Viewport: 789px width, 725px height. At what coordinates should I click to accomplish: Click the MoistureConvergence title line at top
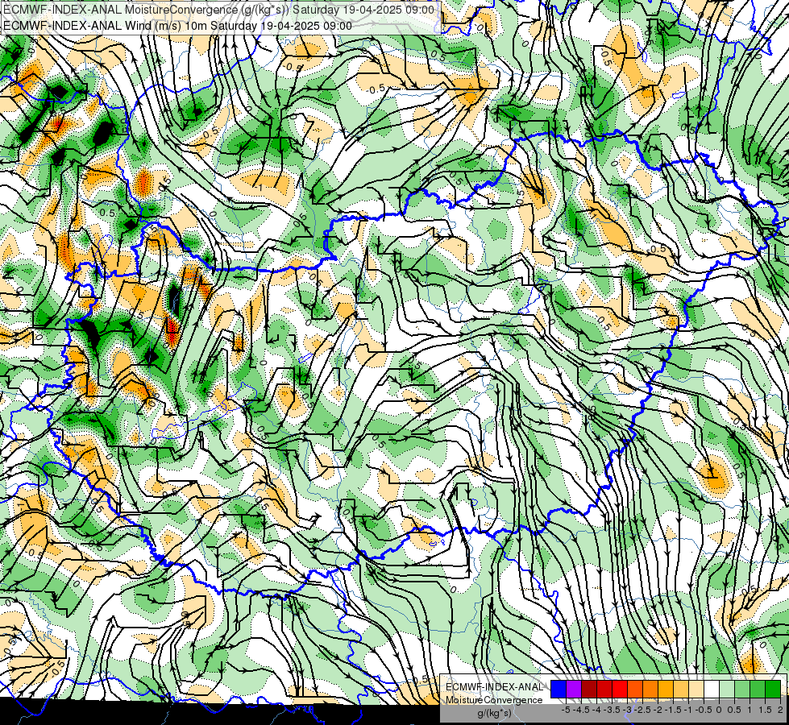click(218, 10)
